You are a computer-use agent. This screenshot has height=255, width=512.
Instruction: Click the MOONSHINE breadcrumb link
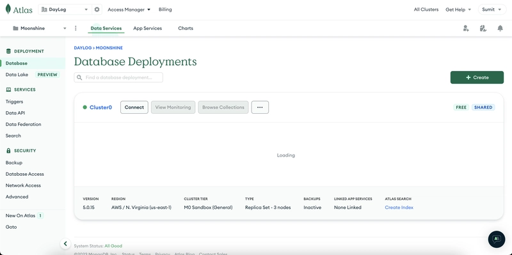[109, 47]
